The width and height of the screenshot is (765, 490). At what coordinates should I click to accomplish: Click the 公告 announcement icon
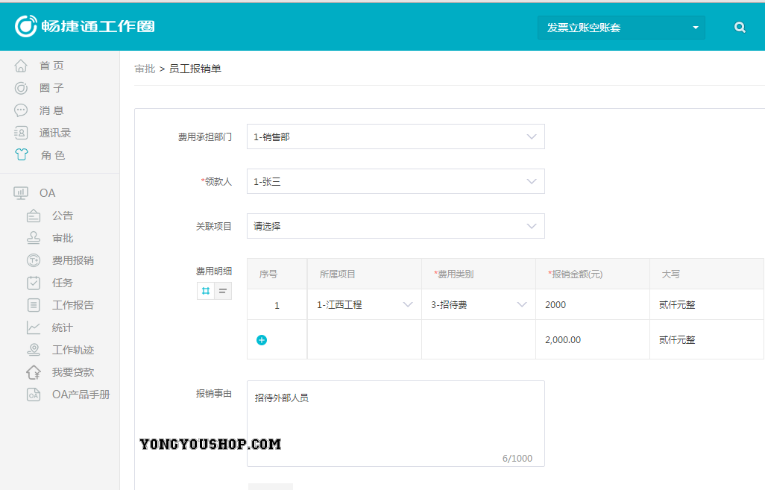coord(33,216)
